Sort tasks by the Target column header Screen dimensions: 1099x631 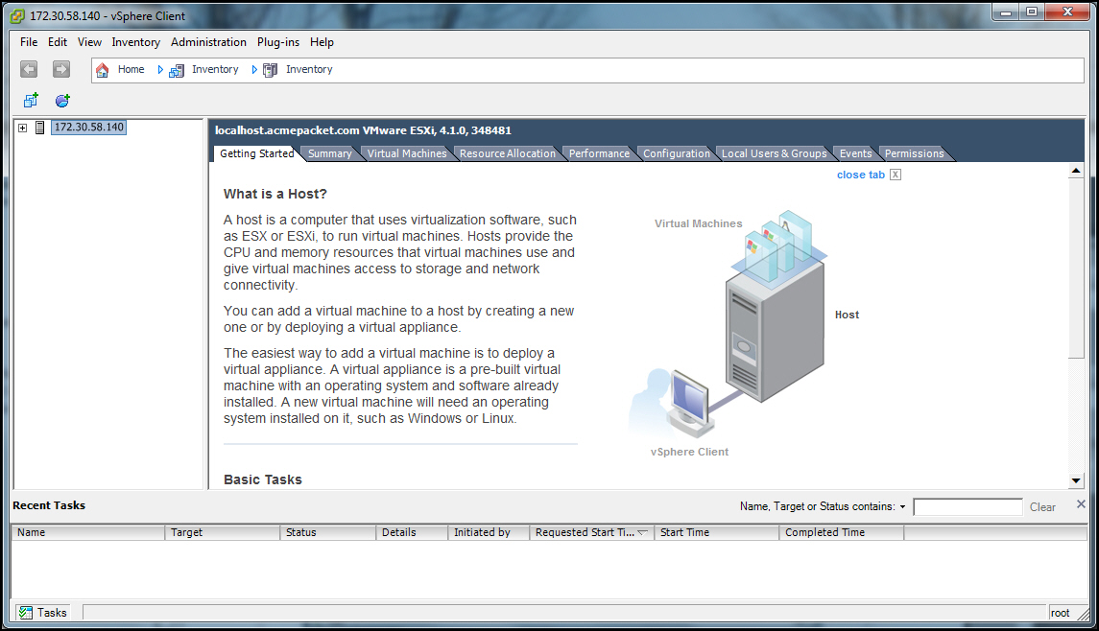(x=222, y=532)
